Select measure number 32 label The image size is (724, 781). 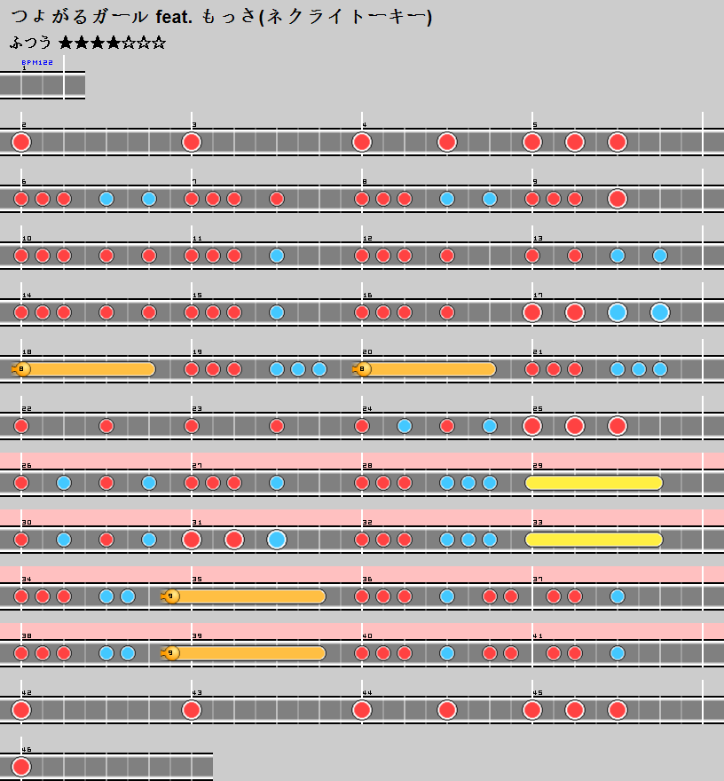(x=367, y=523)
